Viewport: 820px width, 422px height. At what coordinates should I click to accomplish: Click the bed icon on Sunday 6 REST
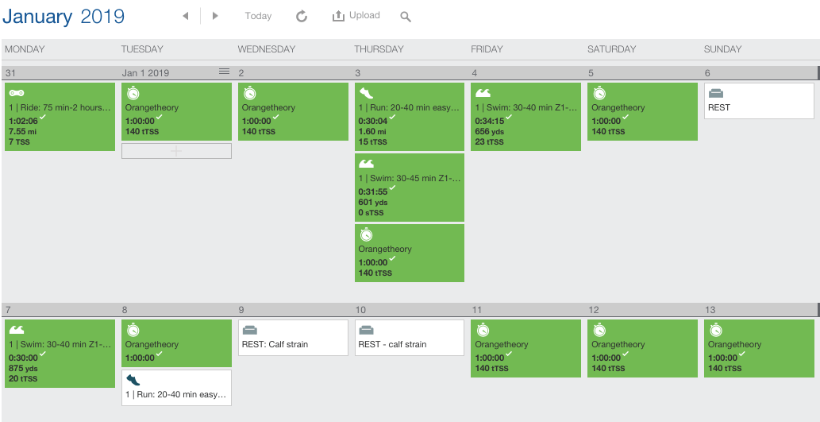coord(716,93)
